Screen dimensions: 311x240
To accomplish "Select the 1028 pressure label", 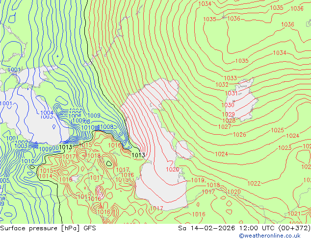I will (229, 120).
